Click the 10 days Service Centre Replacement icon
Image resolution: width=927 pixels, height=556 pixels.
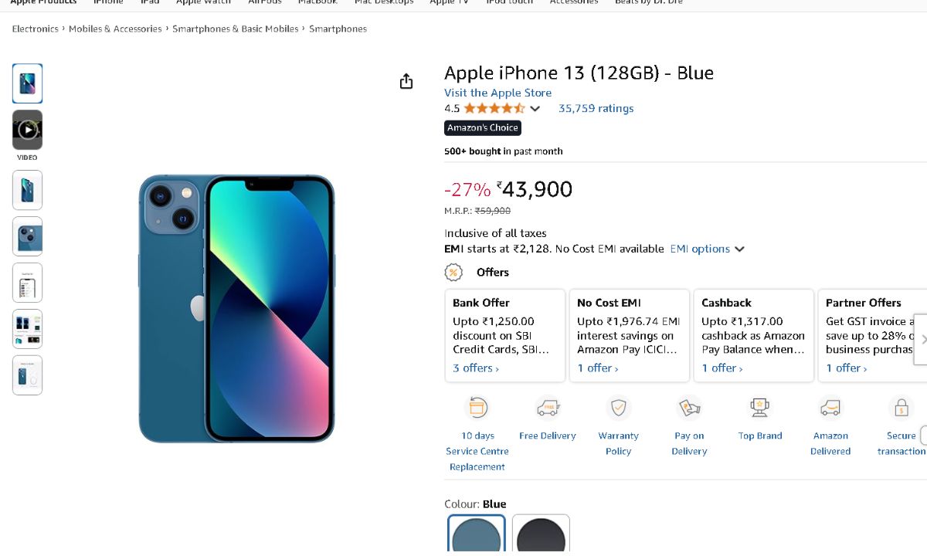point(477,408)
